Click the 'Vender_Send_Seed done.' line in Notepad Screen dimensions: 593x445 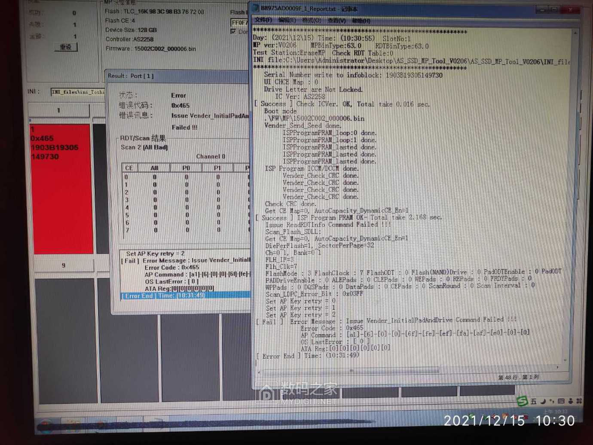[x=303, y=125]
